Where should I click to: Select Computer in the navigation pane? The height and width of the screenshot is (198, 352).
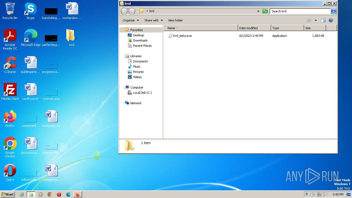coord(134,87)
